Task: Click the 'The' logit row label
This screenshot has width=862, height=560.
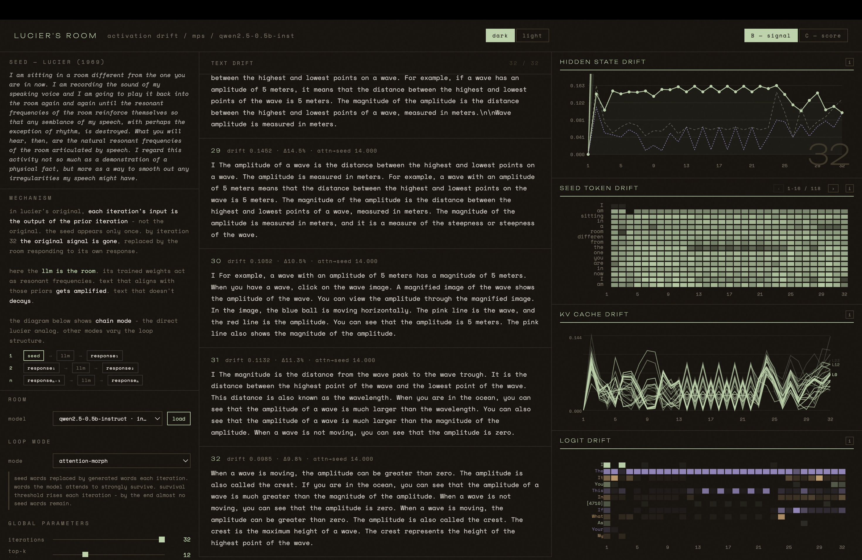Action: tap(599, 471)
